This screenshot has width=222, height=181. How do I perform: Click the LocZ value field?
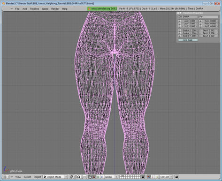click(189, 26)
